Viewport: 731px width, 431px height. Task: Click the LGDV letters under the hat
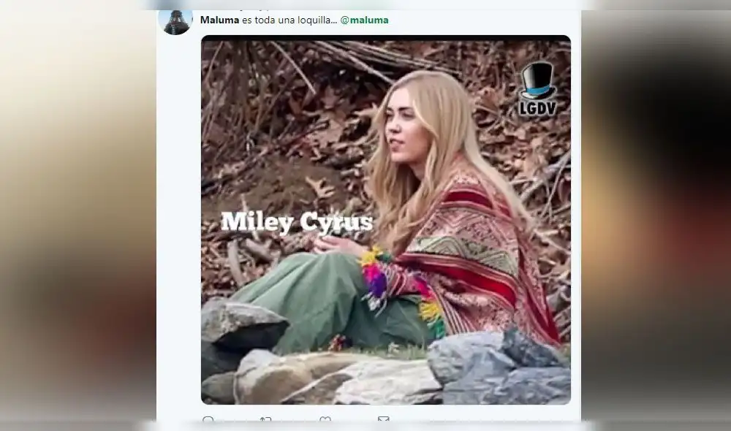[x=537, y=108]
